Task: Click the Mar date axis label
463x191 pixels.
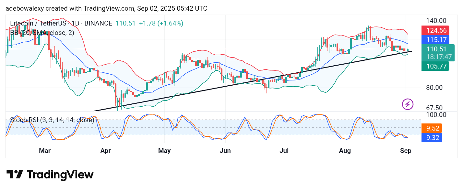Action: tap(44, 151)
